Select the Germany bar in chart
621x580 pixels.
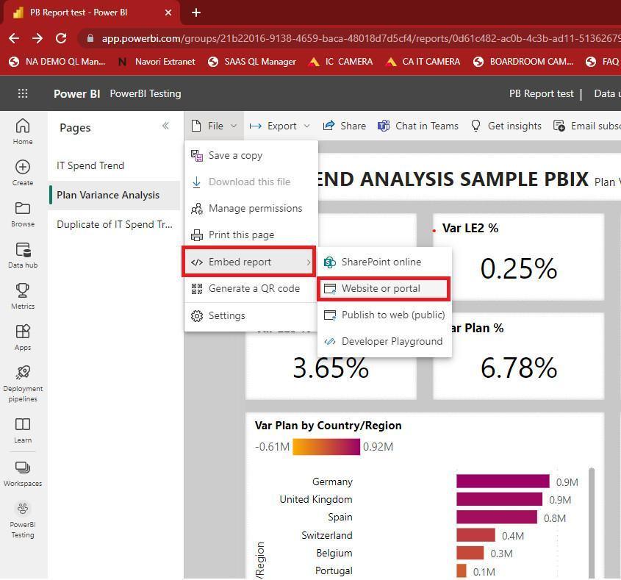(503, 481)
